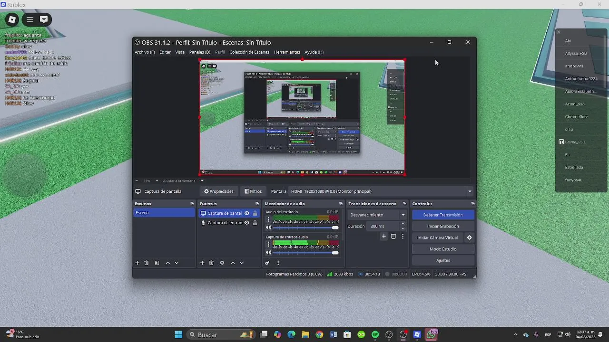
Task: Open the Editar menu
Action: click(165, 52)
